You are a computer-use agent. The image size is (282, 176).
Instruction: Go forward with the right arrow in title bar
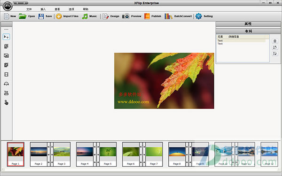coord(24,3)
